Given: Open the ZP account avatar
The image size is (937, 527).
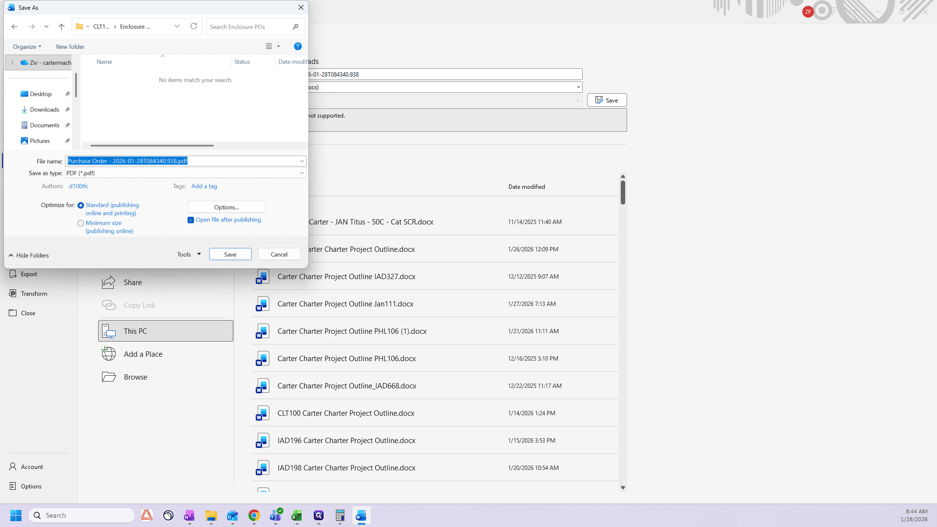Looking at the screenshot, I should click(x=808, y=12).
